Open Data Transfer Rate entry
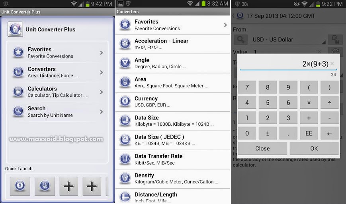Viewport: 346px width, 204px height. point(173,159)
